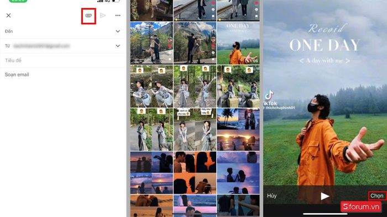Tap Hủy to cancel video selection
The image size is (387, 217).
point(272,196)
